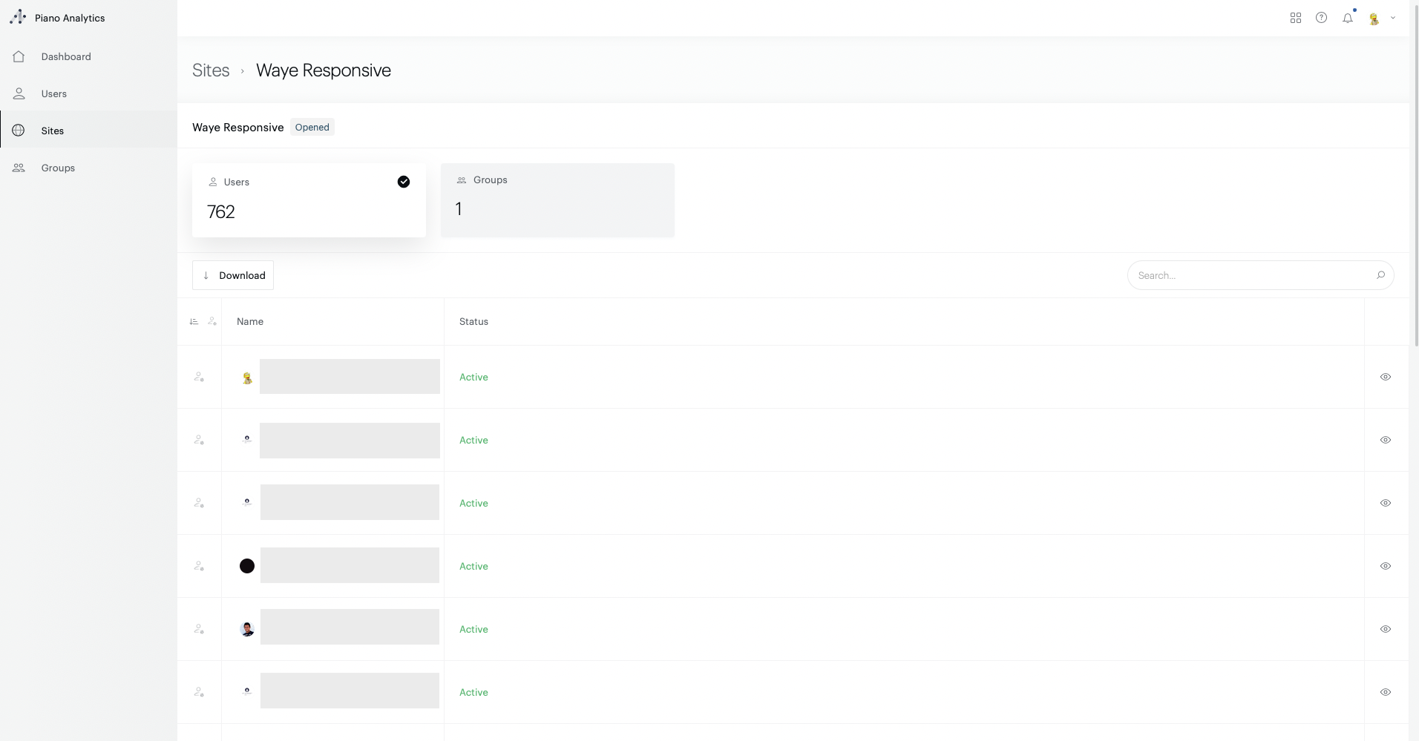This screenshot has width=1419, height=741.
Task: Open the help question mark icon
Action: coord(1321,18)
